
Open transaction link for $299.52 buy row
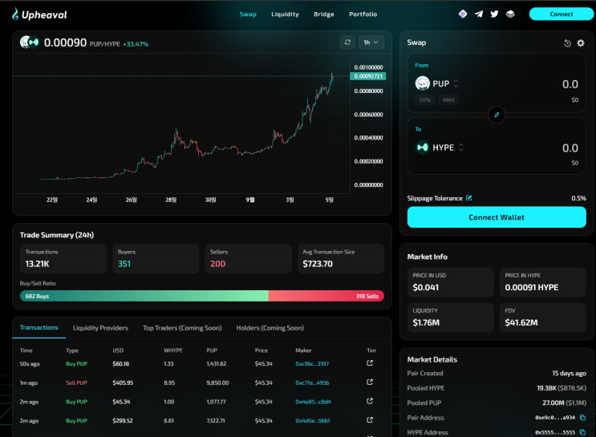pos(370,420)
